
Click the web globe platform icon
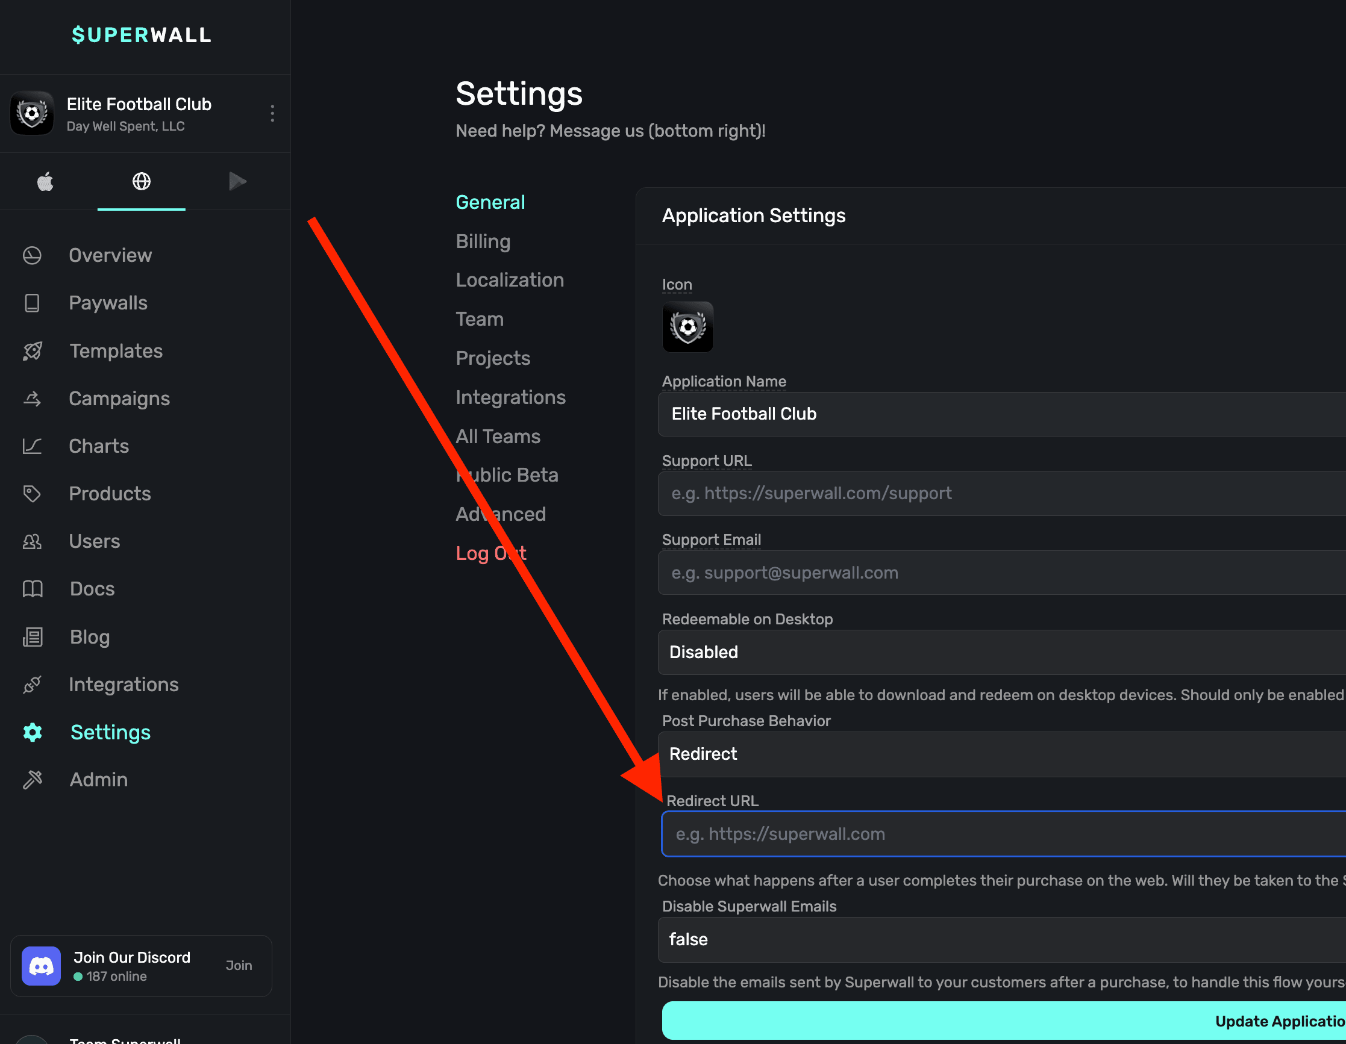coord(141,181)
